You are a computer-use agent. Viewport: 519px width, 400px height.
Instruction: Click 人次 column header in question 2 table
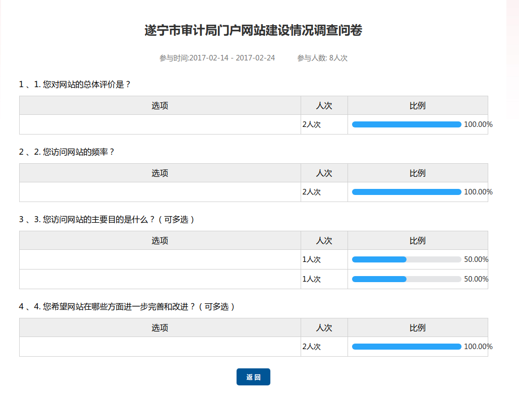click(x=324, y=173)
